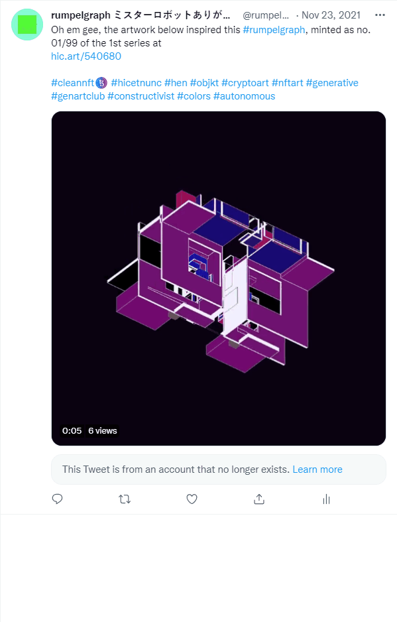Click the green square profile avatar
Viewport: 397px width, 622px height.
pyautogui.click(x=27, y=25)
